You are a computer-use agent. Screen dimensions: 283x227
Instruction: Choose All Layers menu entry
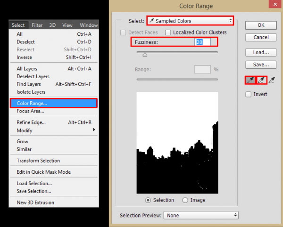tap(54, 69)
